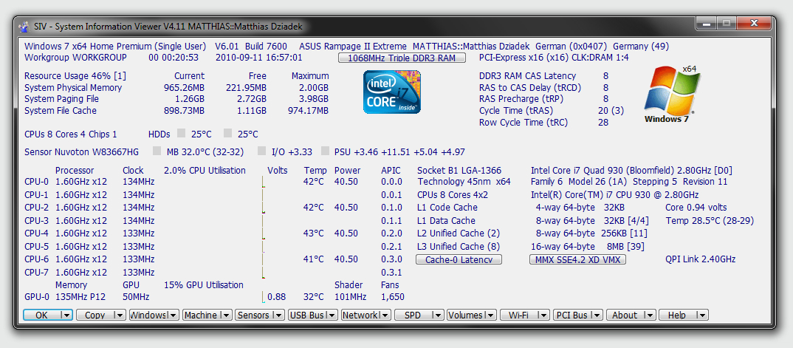This screenshot has height=348, width=793.
Task: Click the 'Cycle Time (tRAS)' label
Action: coord(516,111)
